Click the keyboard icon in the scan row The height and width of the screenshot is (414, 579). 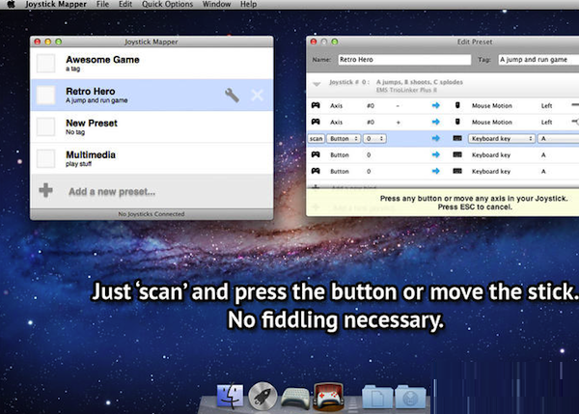tap(457, 138)
